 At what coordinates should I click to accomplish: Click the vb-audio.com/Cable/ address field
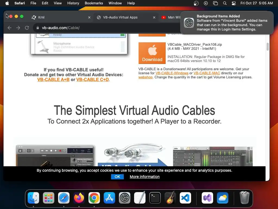click(x=106, y=28)
